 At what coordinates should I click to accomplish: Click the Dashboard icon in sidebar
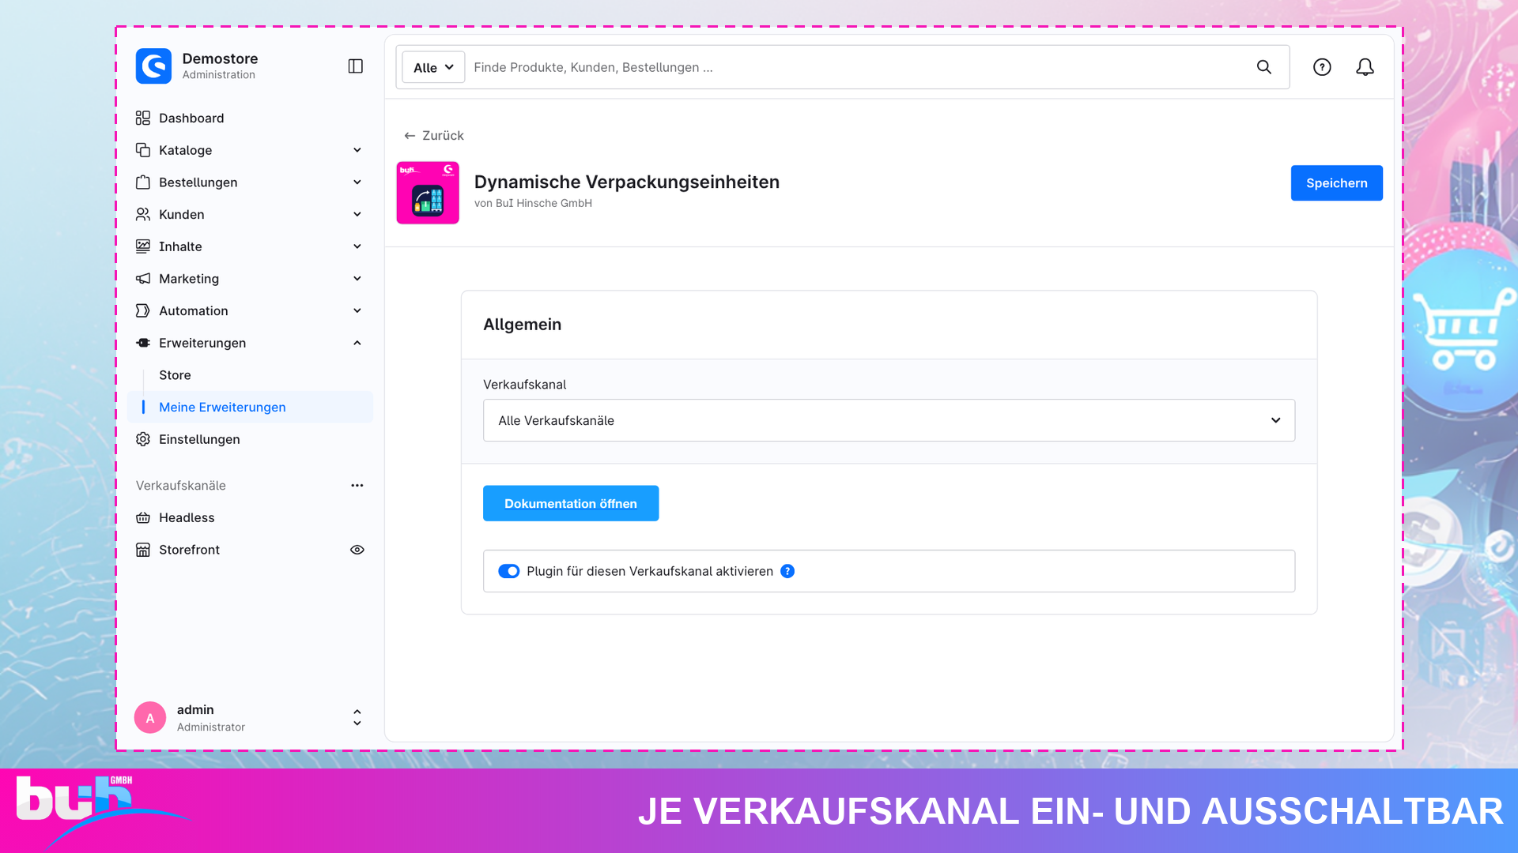[x=143, y=118]
